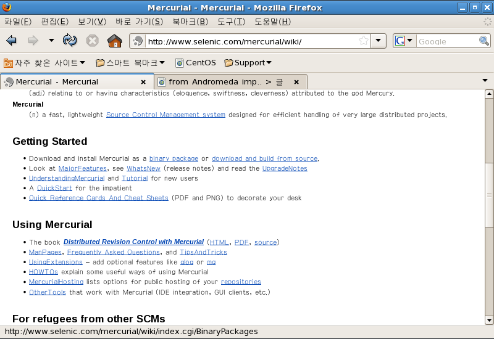
Task: Open the repositories link
Action: [x=241, y=282]
